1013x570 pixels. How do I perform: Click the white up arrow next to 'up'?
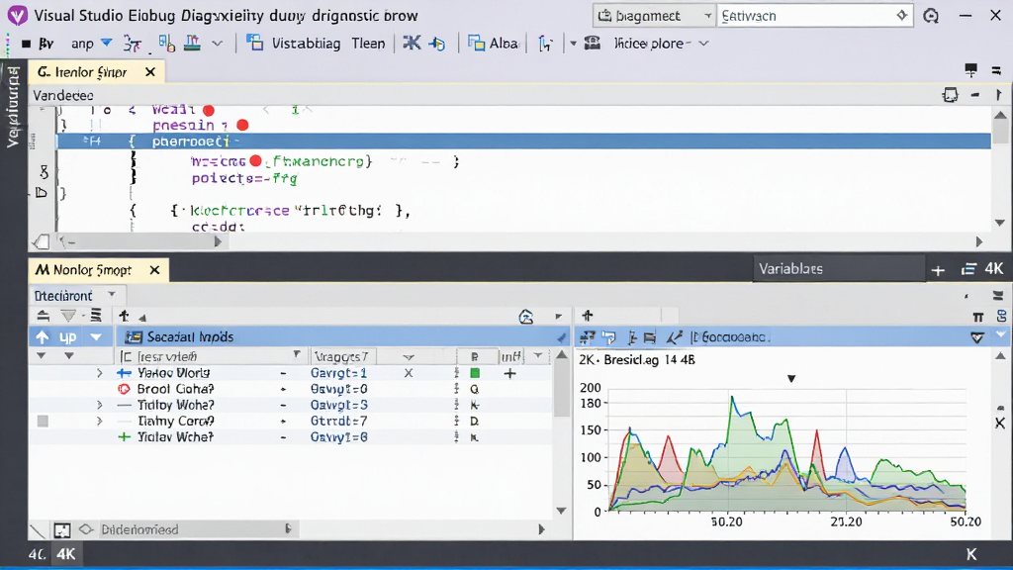coord(43,336)
